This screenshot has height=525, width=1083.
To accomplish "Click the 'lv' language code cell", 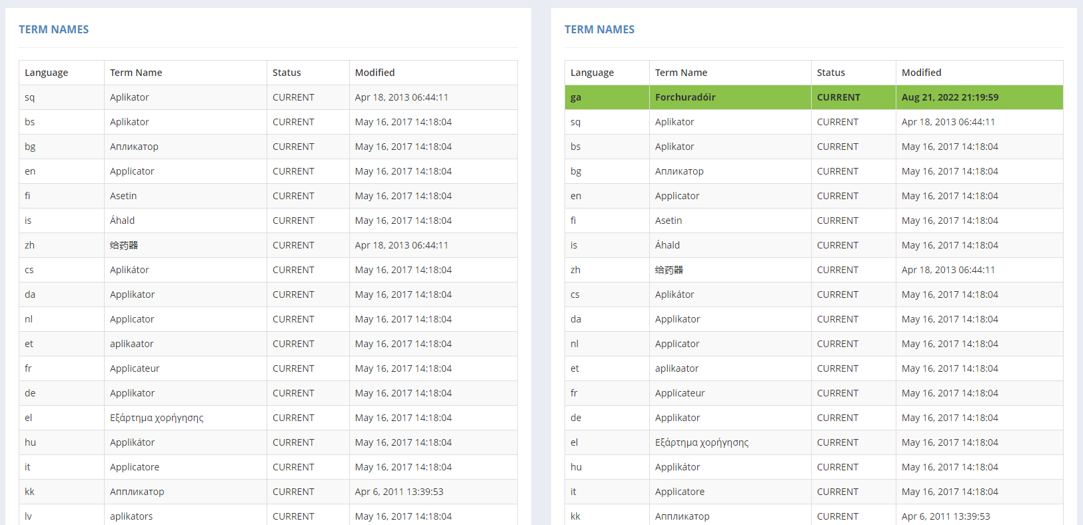I will (x=29, y=516).
